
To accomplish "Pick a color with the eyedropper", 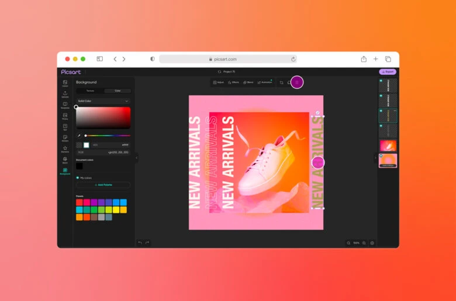I will point(80,136).
